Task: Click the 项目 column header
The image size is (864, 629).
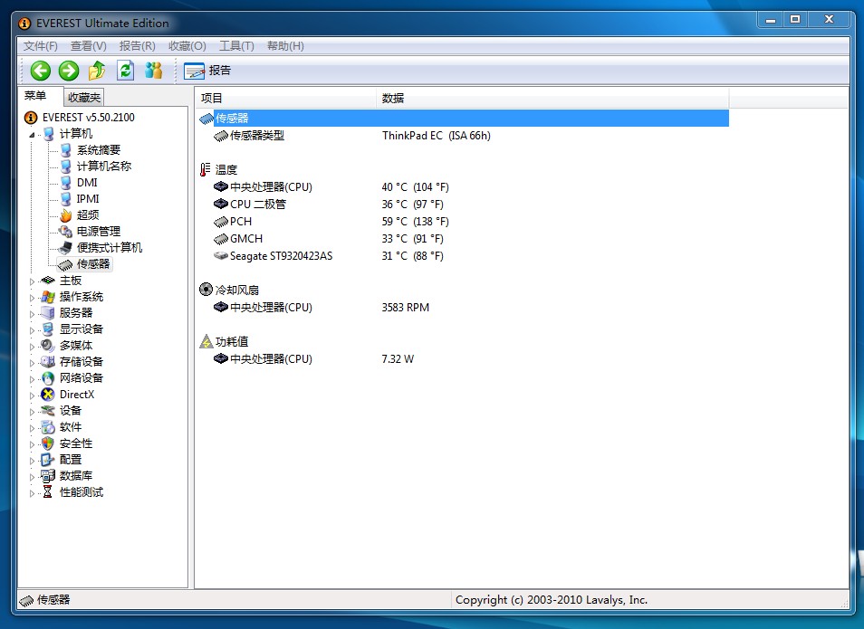Action: 285,98
